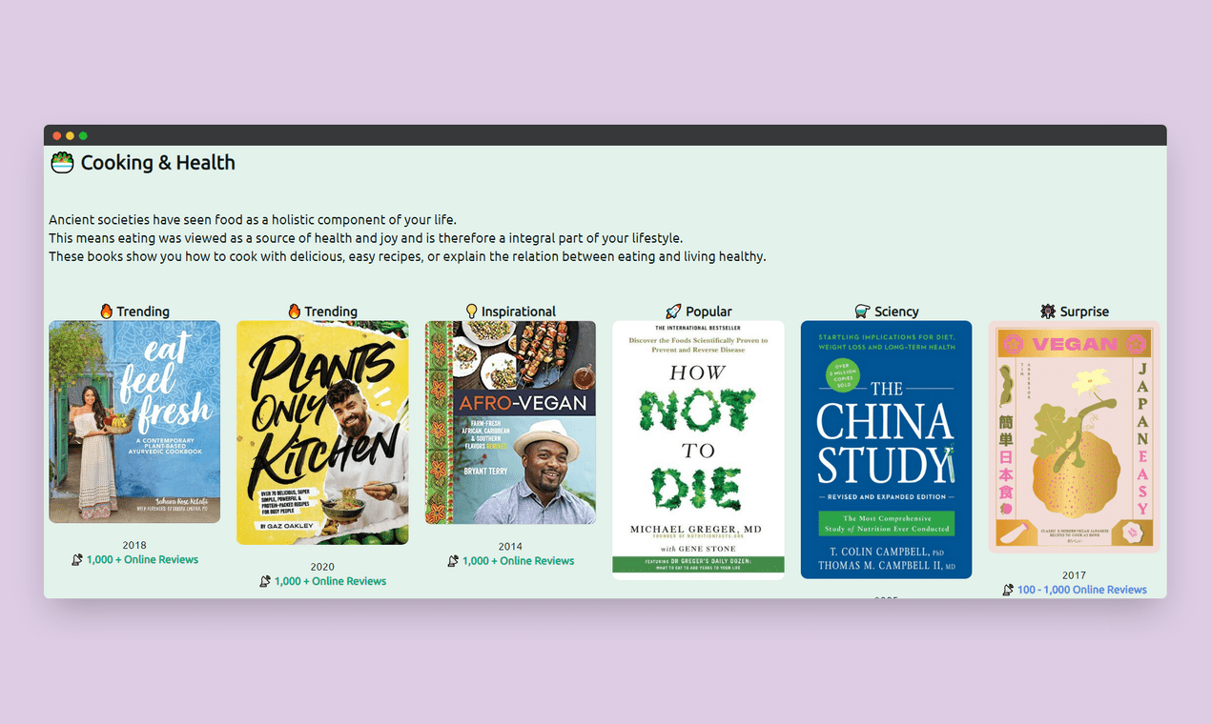This screenshot has width=1211, height=724.
Task: Click the reviewer icon under Vegan Japaneasy
Action: click(1006, 590)
